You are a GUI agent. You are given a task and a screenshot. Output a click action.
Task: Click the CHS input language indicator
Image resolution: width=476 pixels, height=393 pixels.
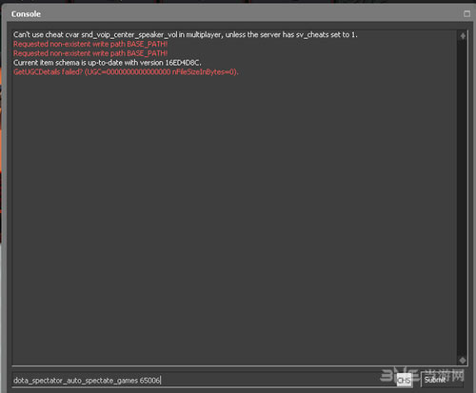tap(404, 380)
